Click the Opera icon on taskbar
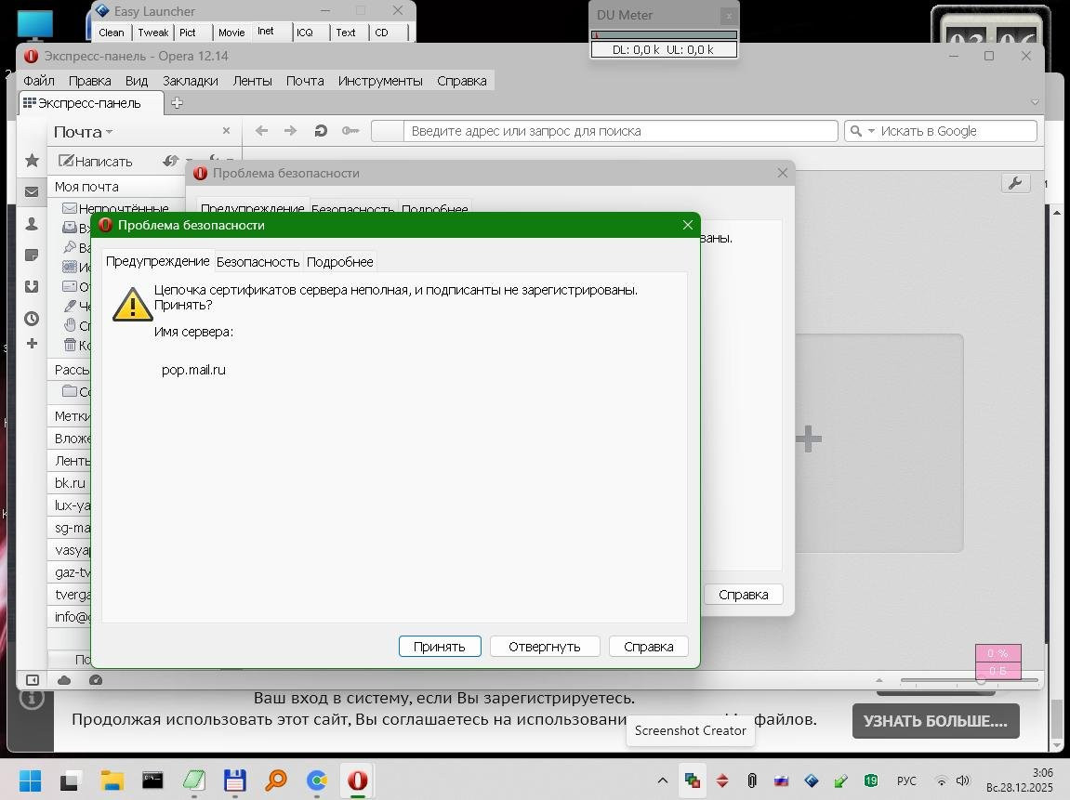The width and height of the screenshot is (1070, 800). pos(358,780)
